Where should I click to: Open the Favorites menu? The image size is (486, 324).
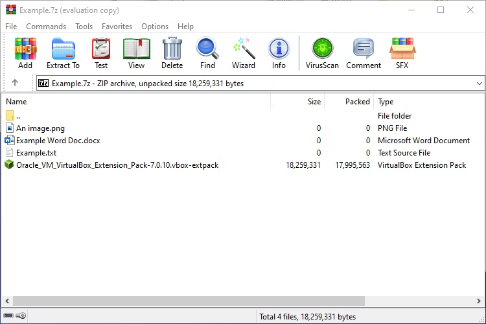[x=117, y=27]
